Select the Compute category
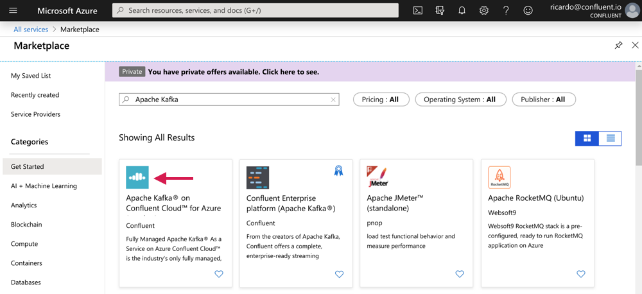 pos(24,244)
